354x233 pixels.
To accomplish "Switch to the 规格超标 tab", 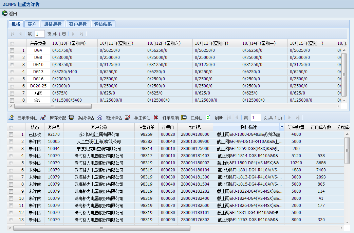I will pyautogui.click(x=53, y=24).
